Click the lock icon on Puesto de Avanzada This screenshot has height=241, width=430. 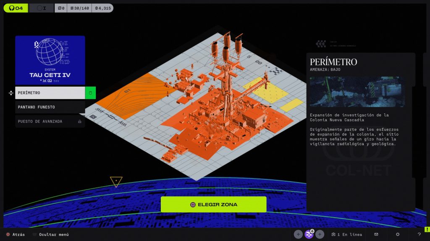(80, 121)
